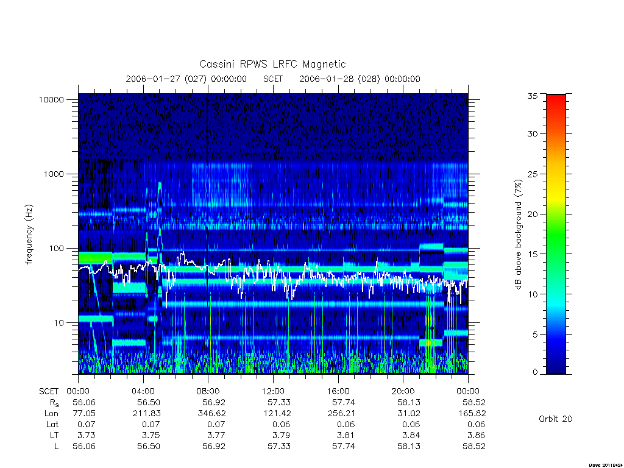
Task: Click the "30" value on the colorbar scale
Action: 533,134
